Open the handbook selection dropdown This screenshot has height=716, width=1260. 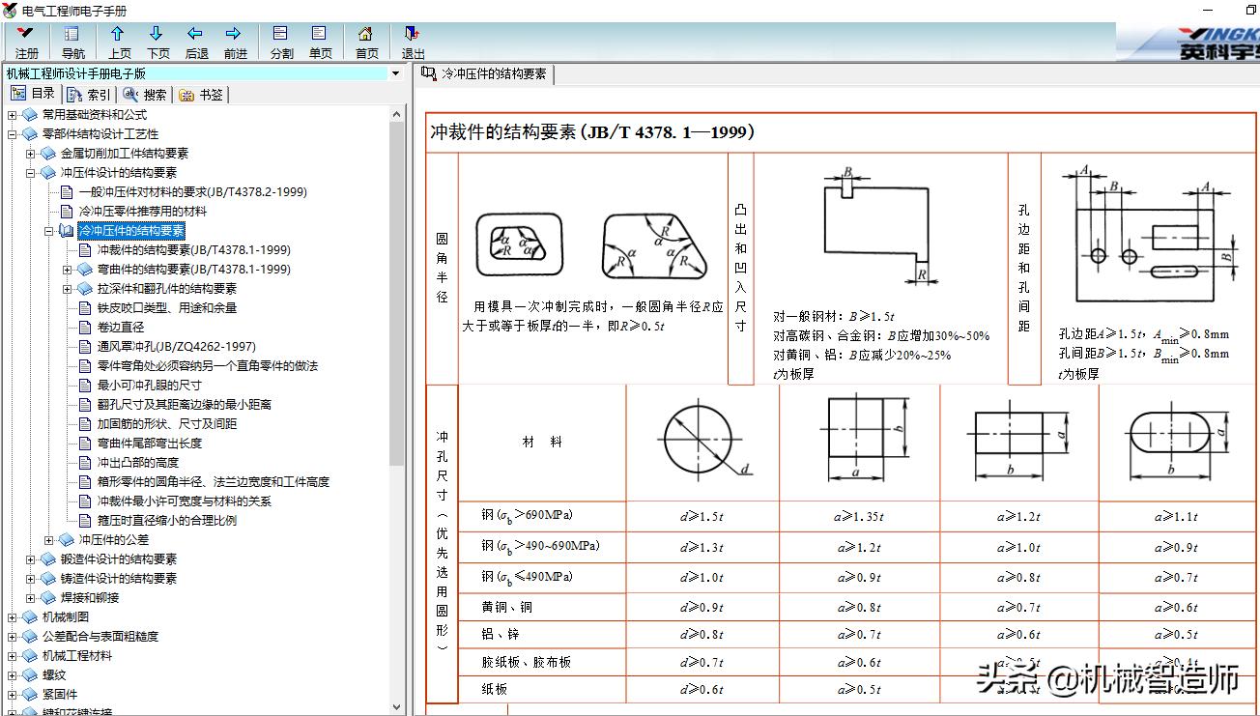coord(393,72)
